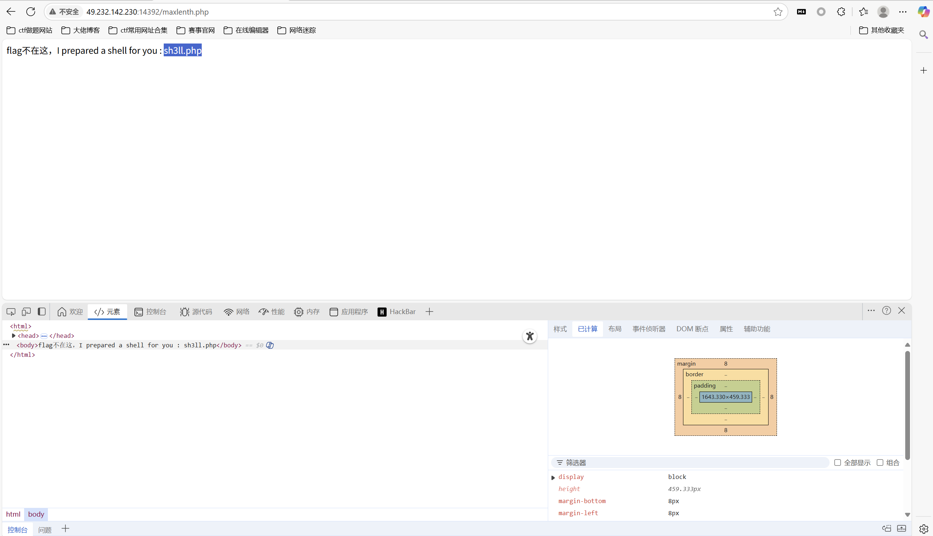Open the Copilot sidebar icon

923,12
